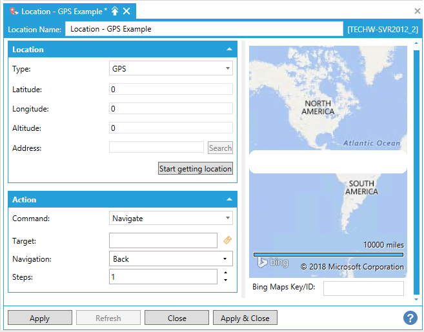Screen dimensions: 424x332
Task: Close the Location - GPS Example tab
Action: click(x=126, y=11)
